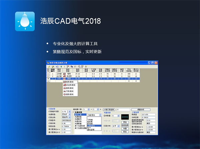Click the second 镇流器个数 spinner showing 3
The height and width of the screenshot is (149, 200).
click(98, 110)
